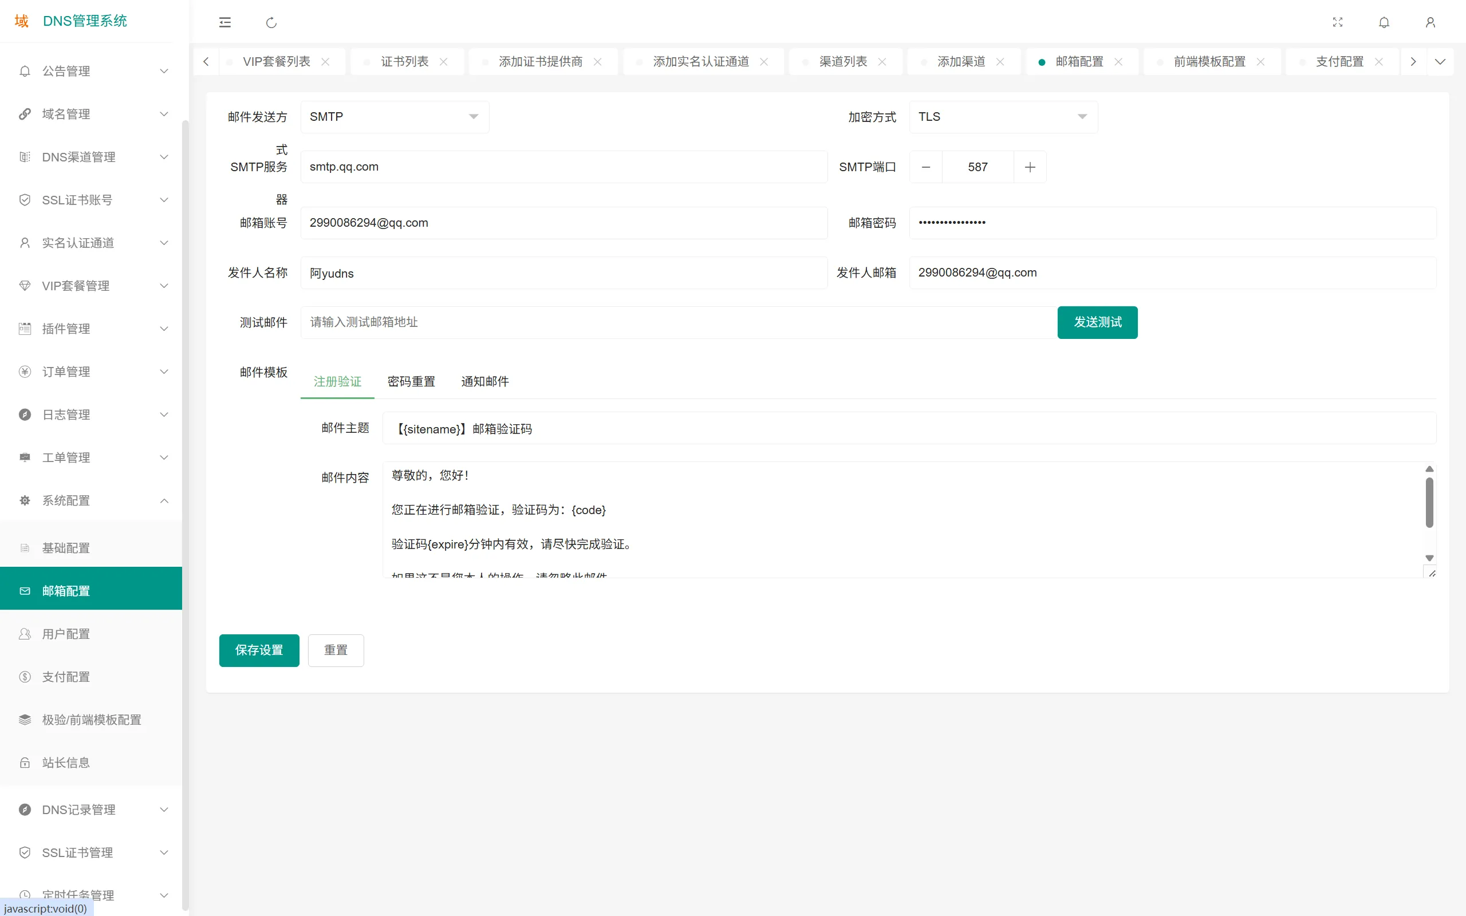Collapse the sidebar with the menu icon

click(224, 22)
